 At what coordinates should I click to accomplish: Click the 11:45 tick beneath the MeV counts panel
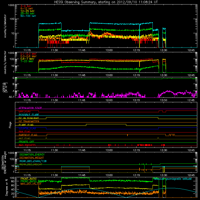click(x=82, y=75)
